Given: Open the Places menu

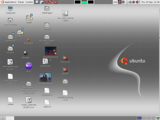Looking at the screenshot, I should pyautogui.click(x=21, y=2).
